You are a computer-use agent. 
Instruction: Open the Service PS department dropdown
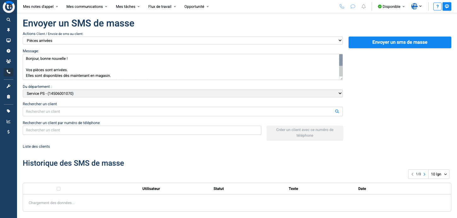182,93
